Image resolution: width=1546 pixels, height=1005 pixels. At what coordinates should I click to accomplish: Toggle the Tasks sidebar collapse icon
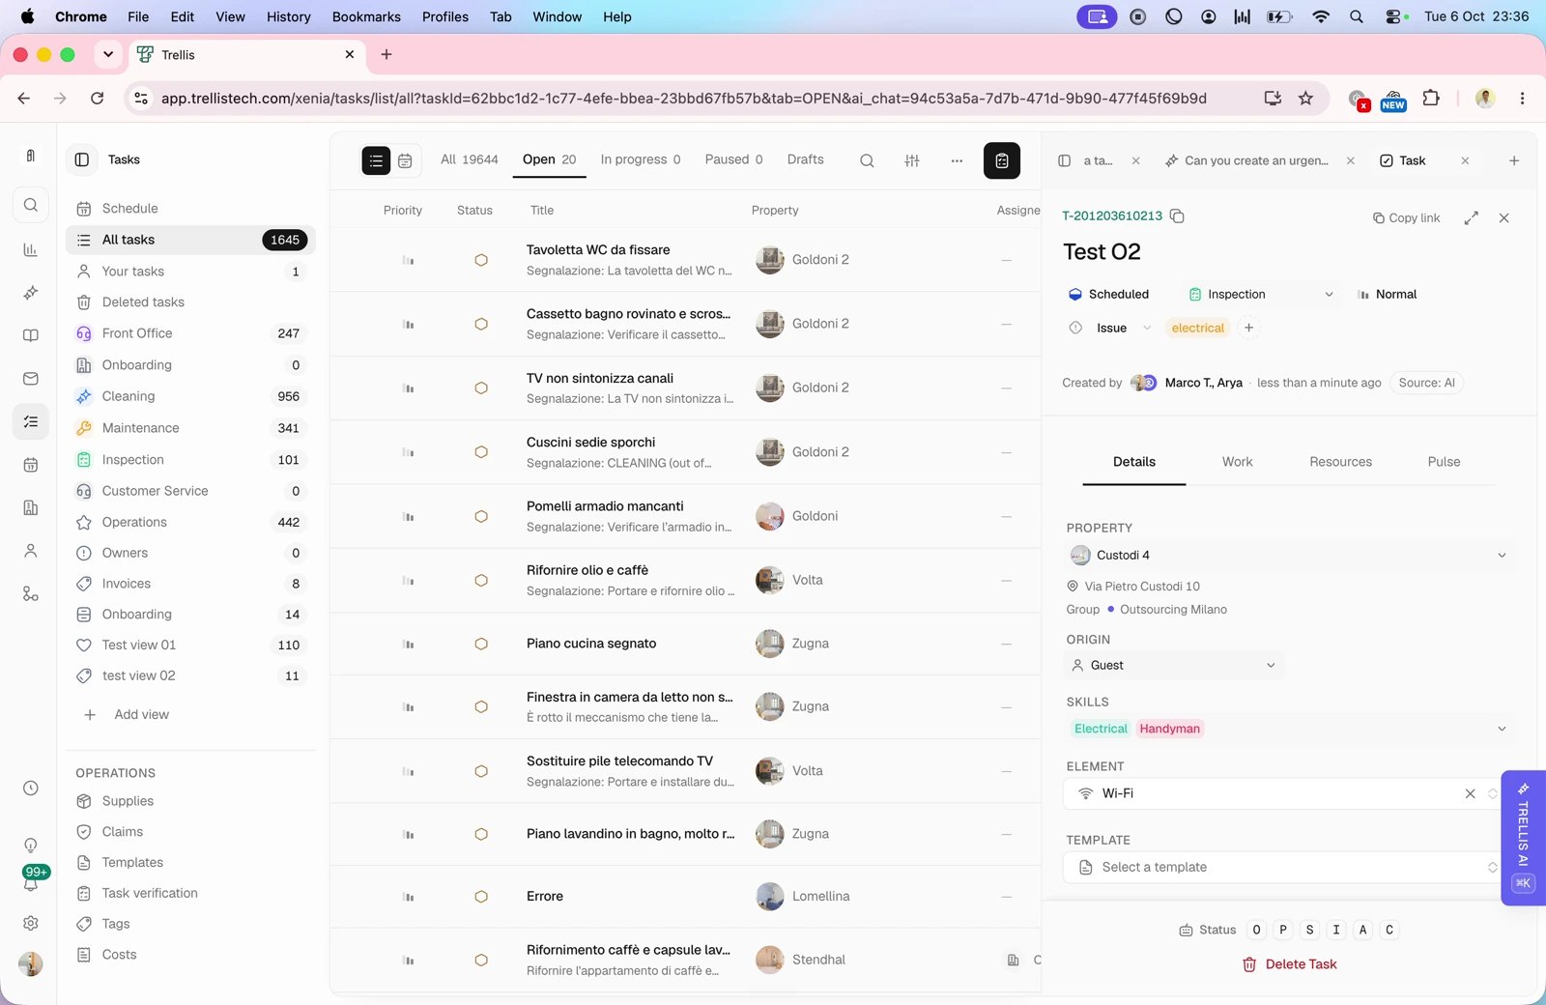coord(82,159)
